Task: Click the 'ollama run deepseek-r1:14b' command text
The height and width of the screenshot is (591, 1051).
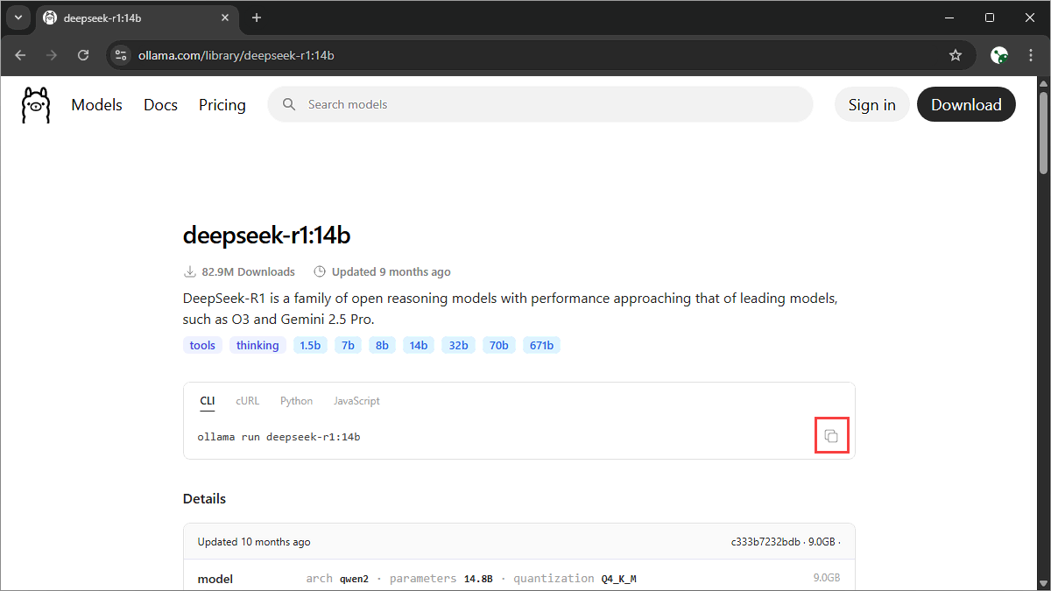Action: point(279,436)
